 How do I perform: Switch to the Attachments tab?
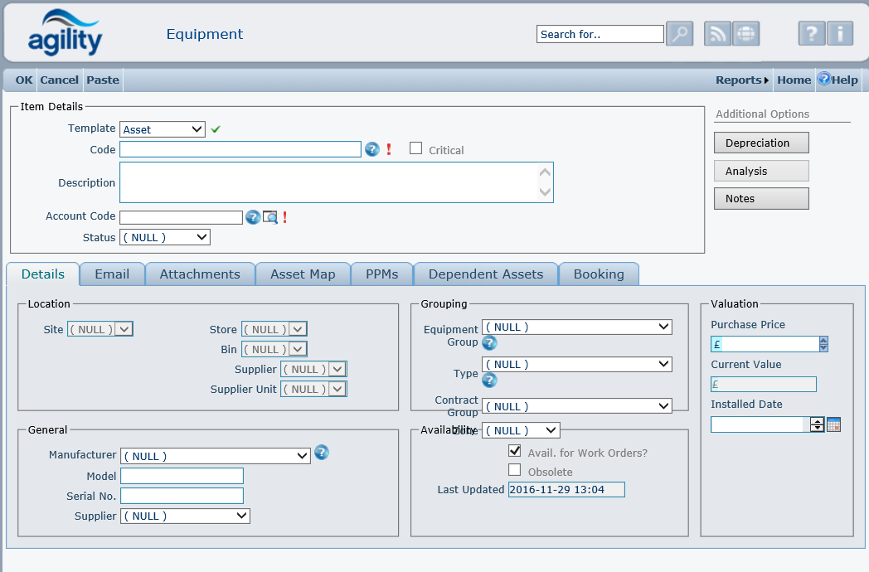coord(200,274)
